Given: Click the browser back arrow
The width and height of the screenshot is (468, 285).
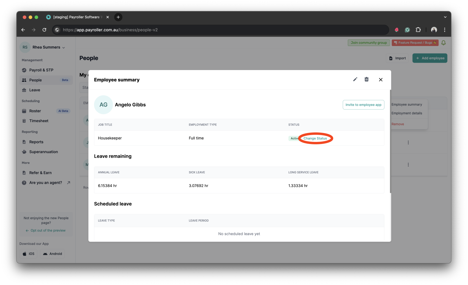Looking at the screenshot, I should click(x=23, y=30).
